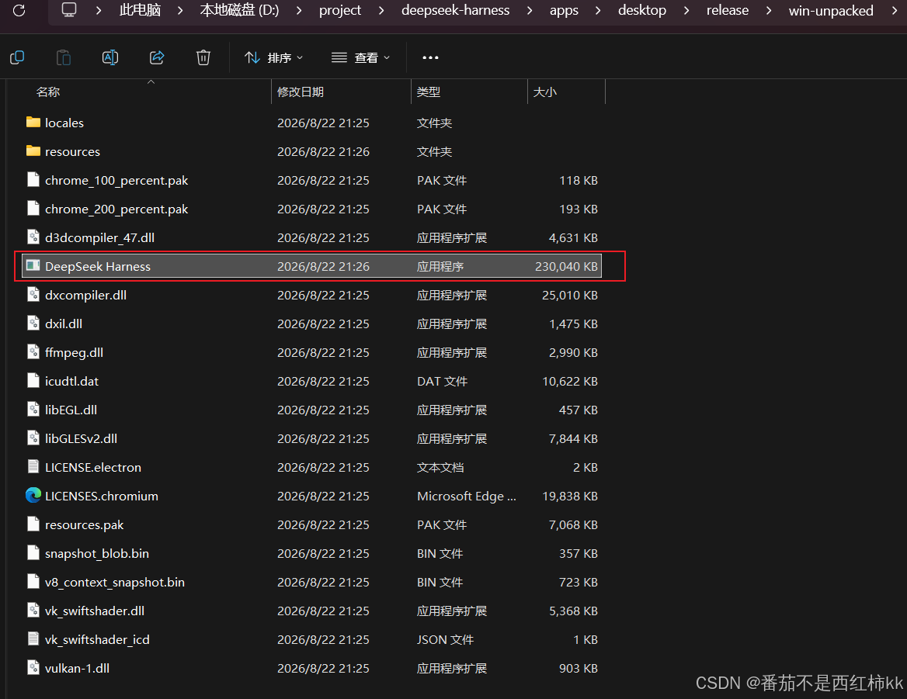Expand the chevron after the release breadcrumb
Screen dimensions: 907x699
tap(769, 10)
